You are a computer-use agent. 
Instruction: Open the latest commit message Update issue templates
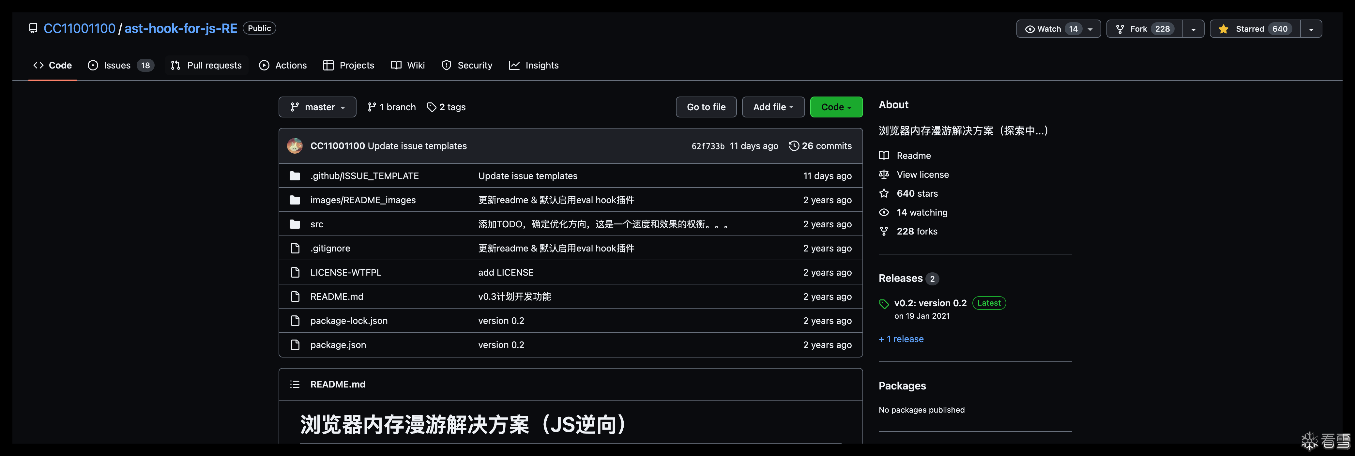tap(417, 146)
